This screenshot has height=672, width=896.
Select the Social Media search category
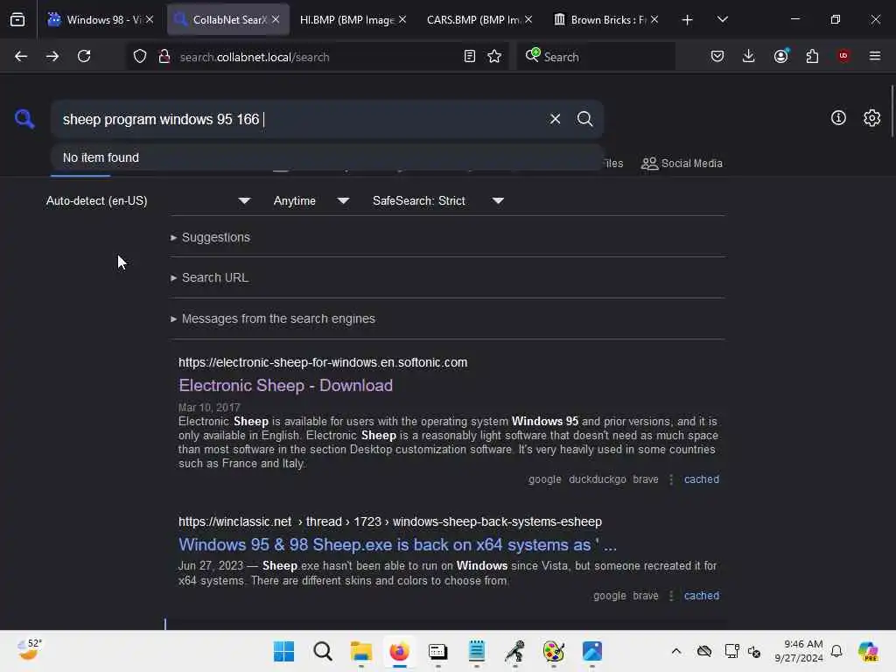point(682,164)
